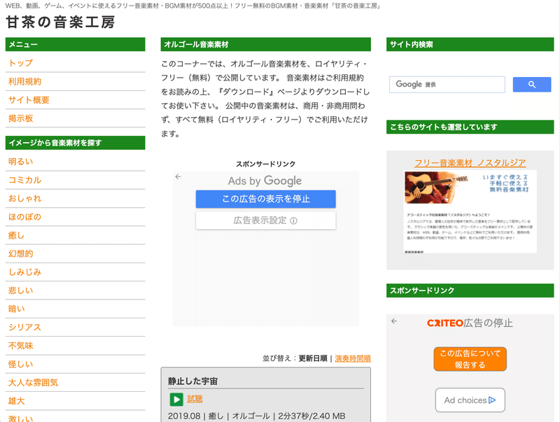
Task: Choose the しみじみ category
Action: point(25,272)
